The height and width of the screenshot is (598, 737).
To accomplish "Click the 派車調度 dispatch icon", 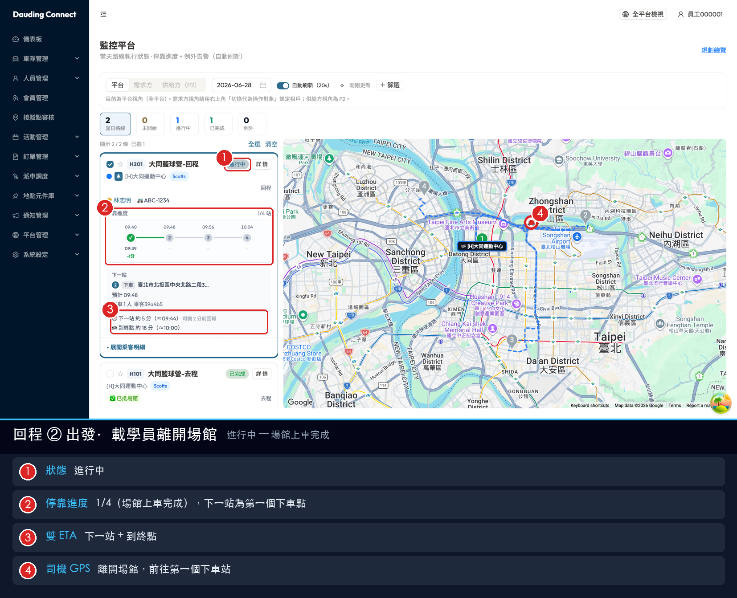I will [16, 176].
